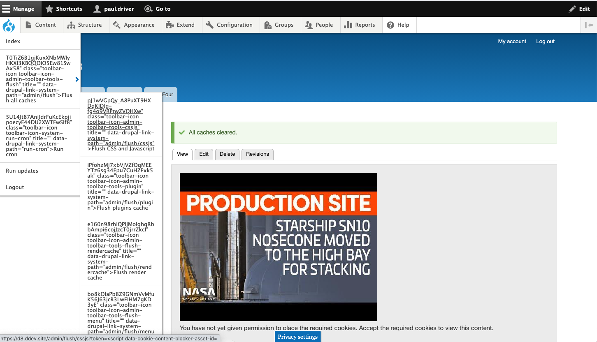Viewport: 597px width, 342px height.
Task: Open the paul.driver user menu
Action: tap(114, 9)
